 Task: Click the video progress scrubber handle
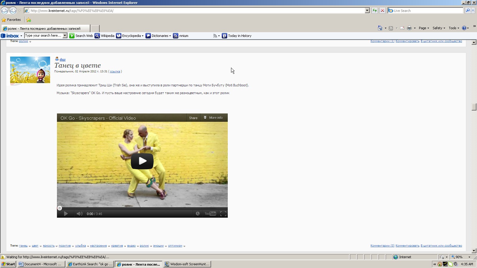pos(60,208)
